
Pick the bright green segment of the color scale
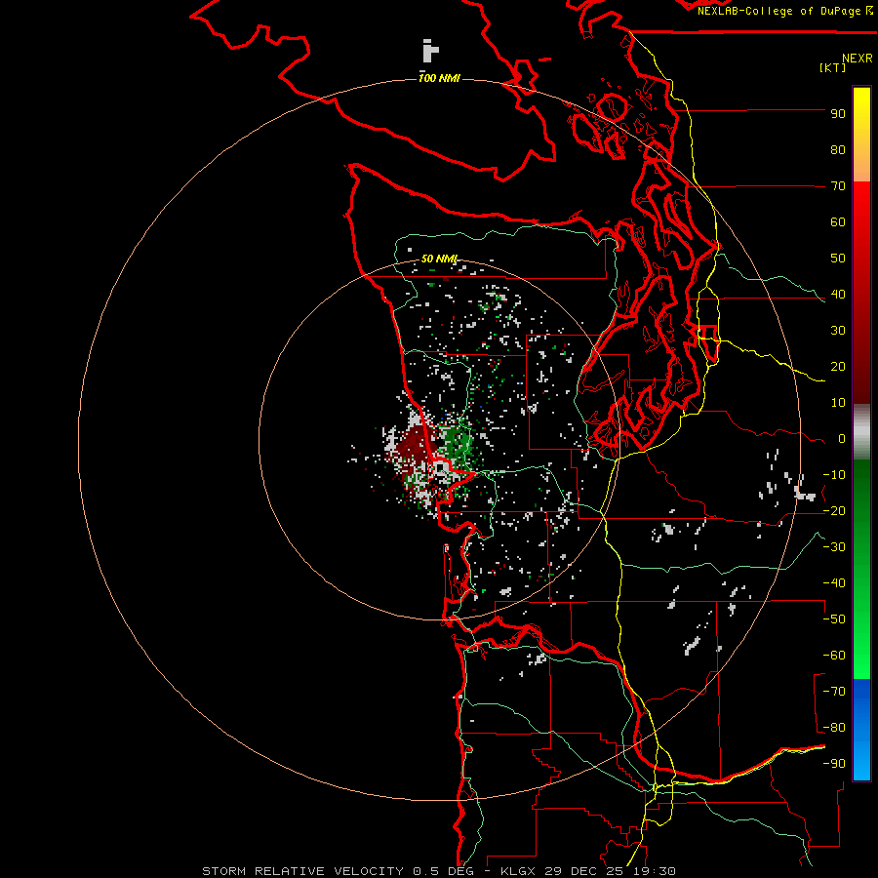point(861,644)
